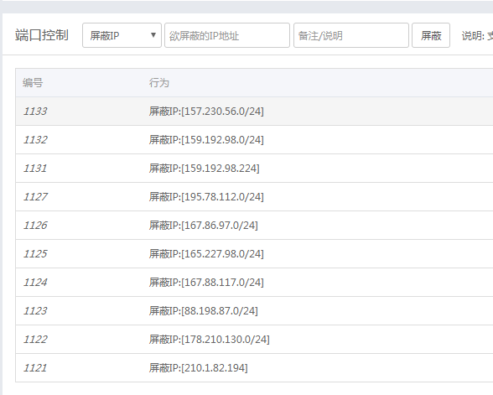Click the 端口控制 heading
The image size is (493, 395).
pos(42,35)
